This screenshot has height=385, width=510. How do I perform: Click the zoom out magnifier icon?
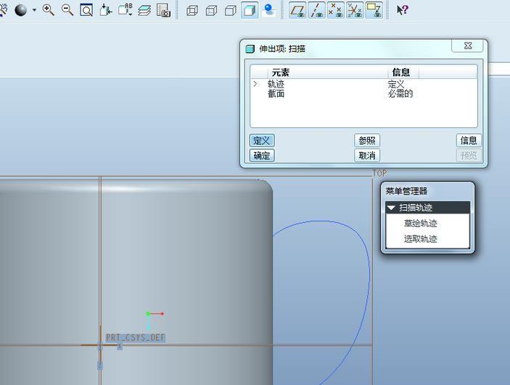tap(67, 10)
